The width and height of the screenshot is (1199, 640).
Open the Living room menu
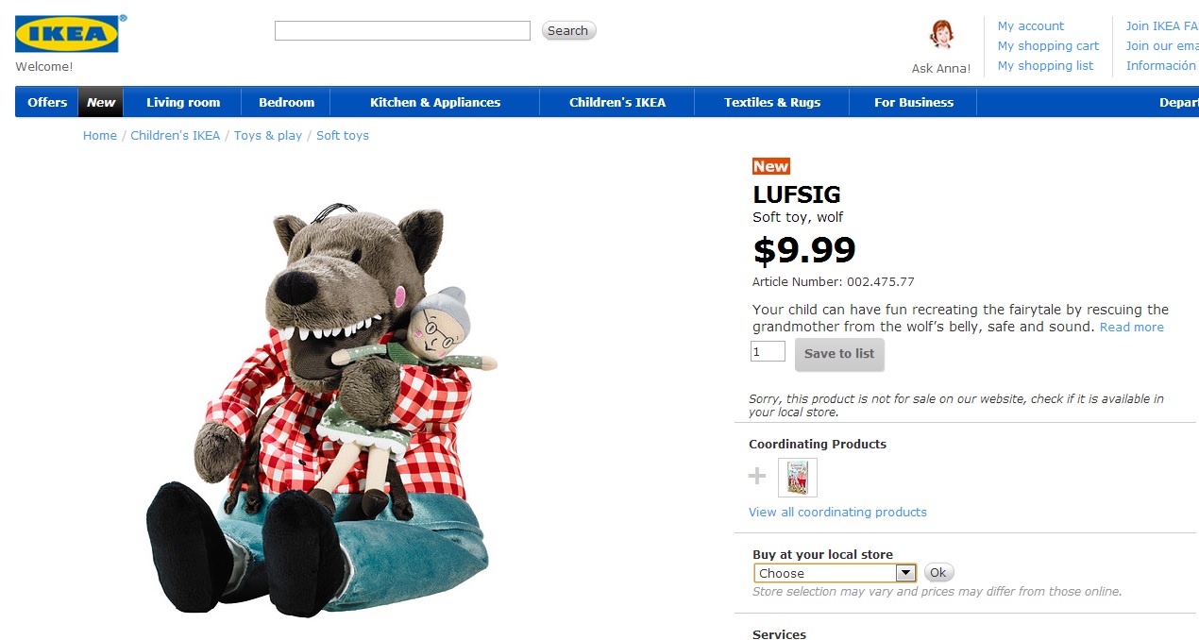click(x=183, y=103)
